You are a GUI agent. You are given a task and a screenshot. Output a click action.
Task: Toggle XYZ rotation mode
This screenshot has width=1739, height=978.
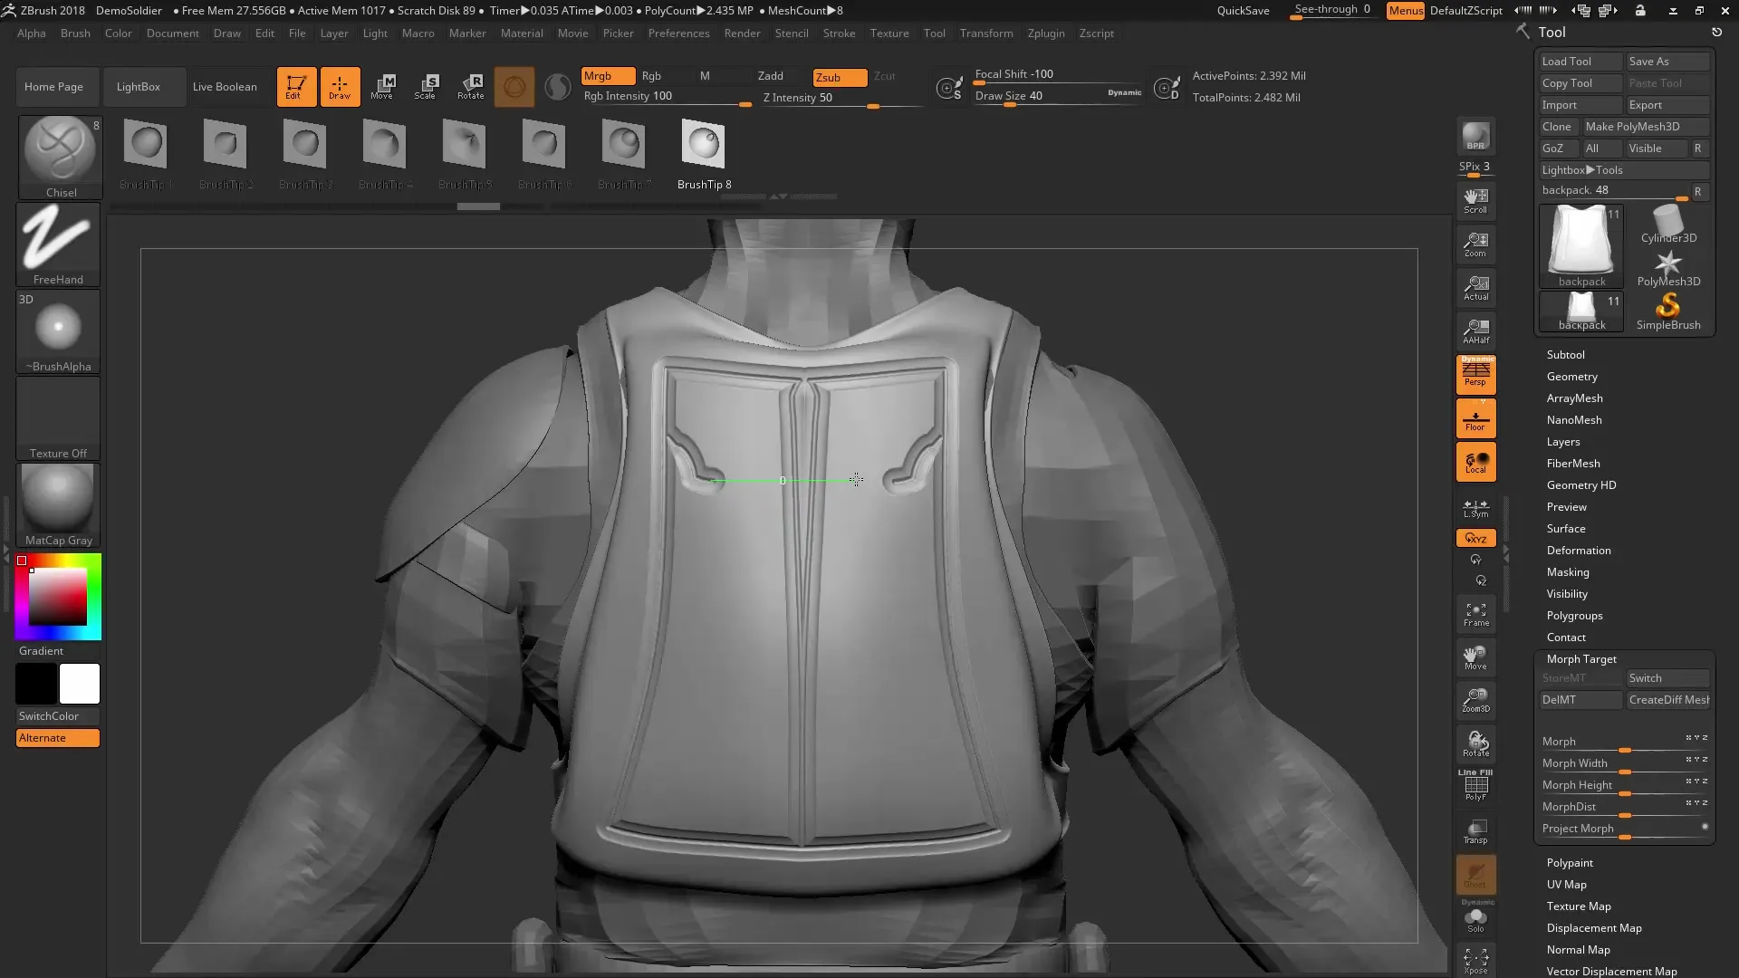click(1475, 538)
